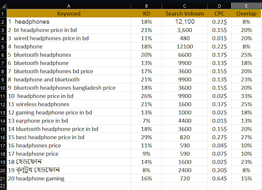Select column E header
262x190 pixels.
246,6
